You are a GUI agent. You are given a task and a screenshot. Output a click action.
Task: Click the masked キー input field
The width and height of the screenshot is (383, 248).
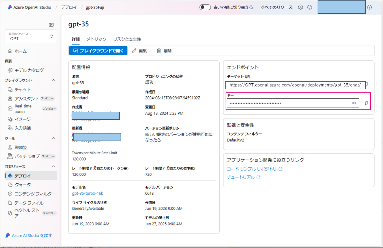coord(293,103)
